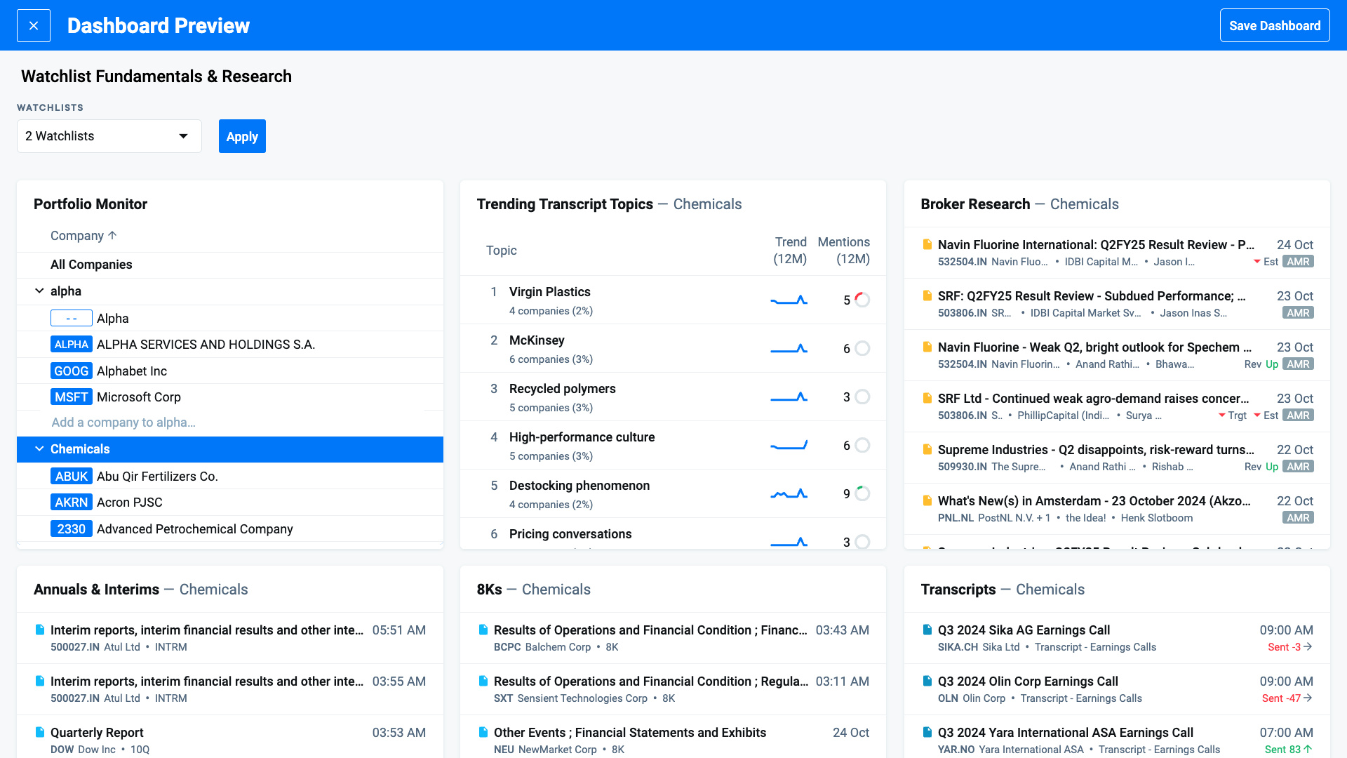Select All Companies row
Image resolution: width=1347 pixels, height=758 pixels.
tap(230, 265)
